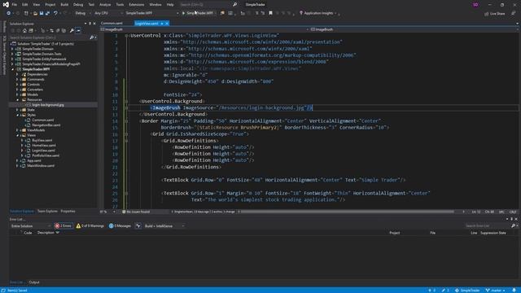Click the Search Error List field
Viewport: 521px width, 293px height.
(488, 226)
